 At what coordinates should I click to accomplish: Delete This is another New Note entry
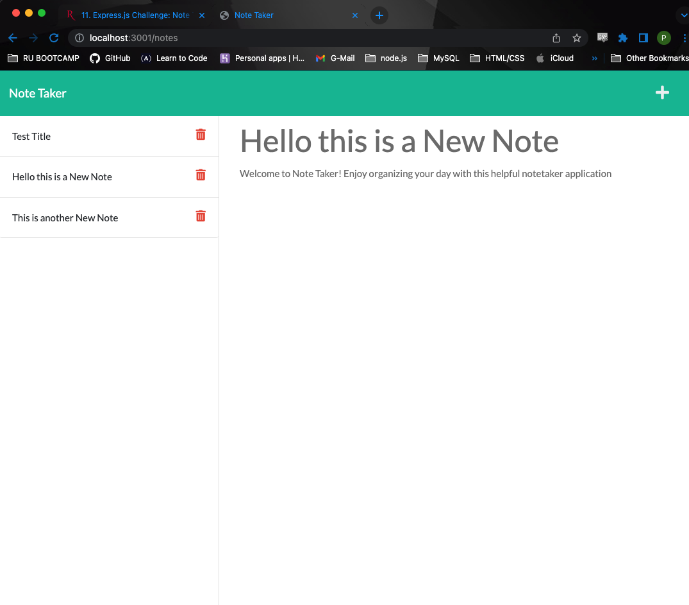coord(201,216)
